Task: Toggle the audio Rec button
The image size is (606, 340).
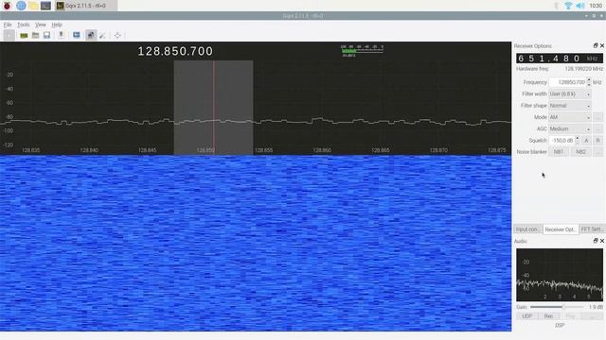Action: click(x=549, y=316)
